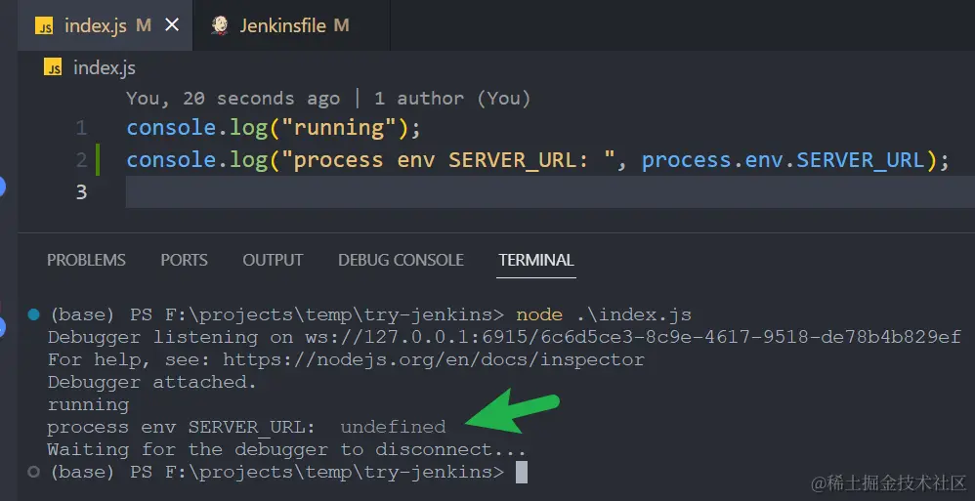Screen dimensions: 975x501
Task: Click the hollow status circle beside last prompt
Action: 33,472
